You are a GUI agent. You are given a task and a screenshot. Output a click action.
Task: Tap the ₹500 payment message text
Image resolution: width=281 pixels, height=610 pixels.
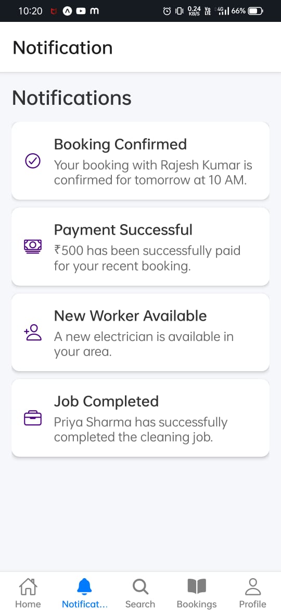(x=147, y=258)
